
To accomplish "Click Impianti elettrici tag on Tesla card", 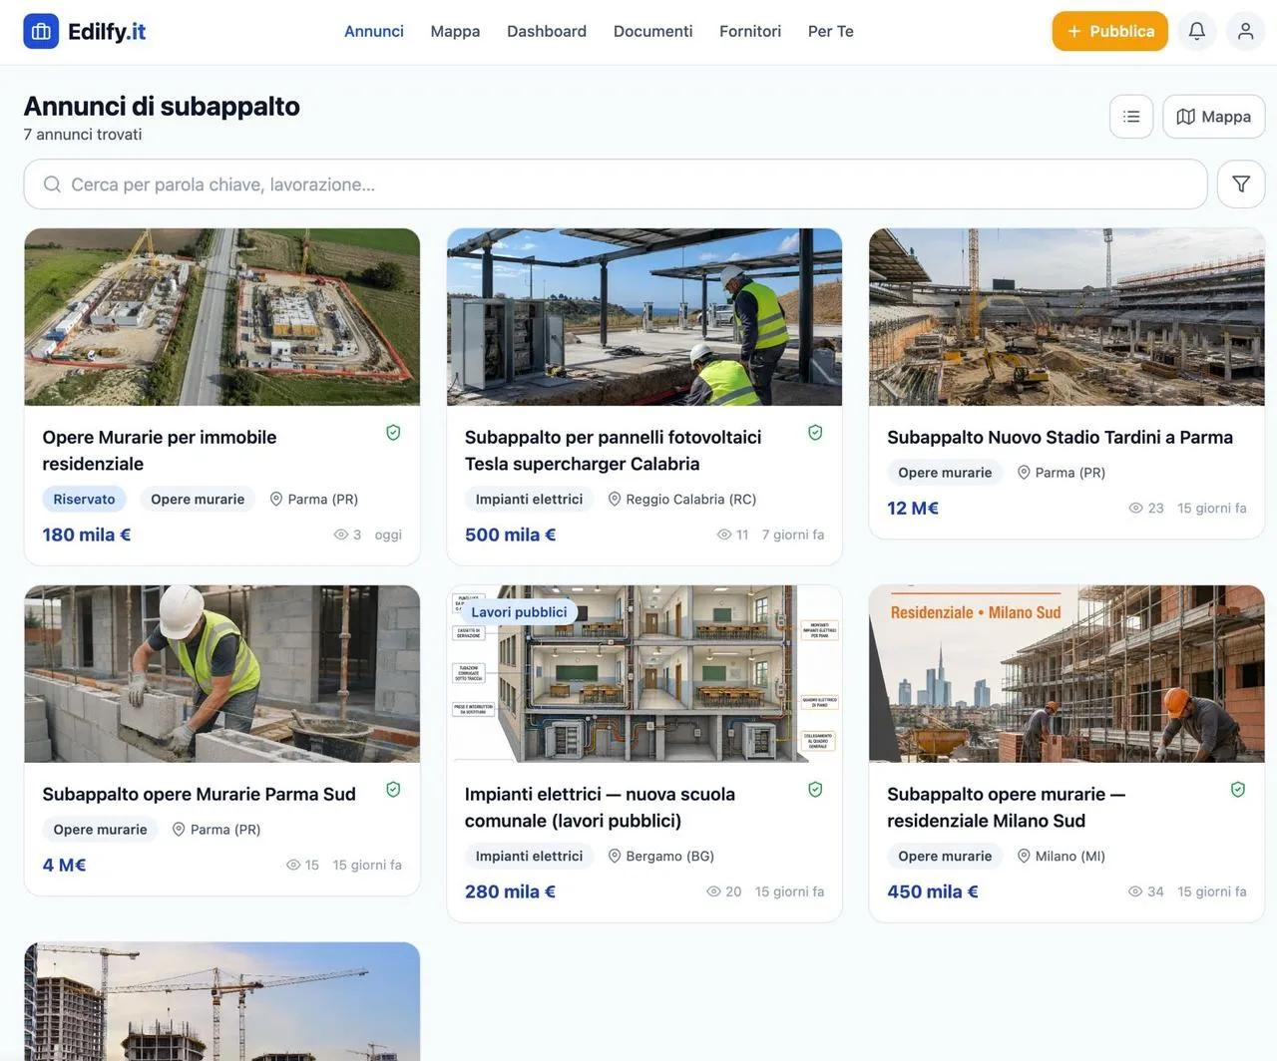I will coord(529,499).
